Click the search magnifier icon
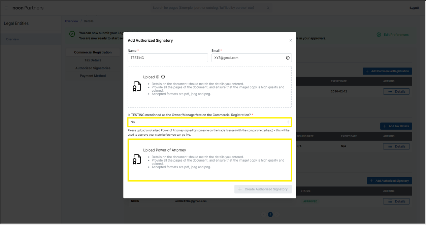Image resolution: width=426 pixels, height=225 pixels. tap(268, 7)
